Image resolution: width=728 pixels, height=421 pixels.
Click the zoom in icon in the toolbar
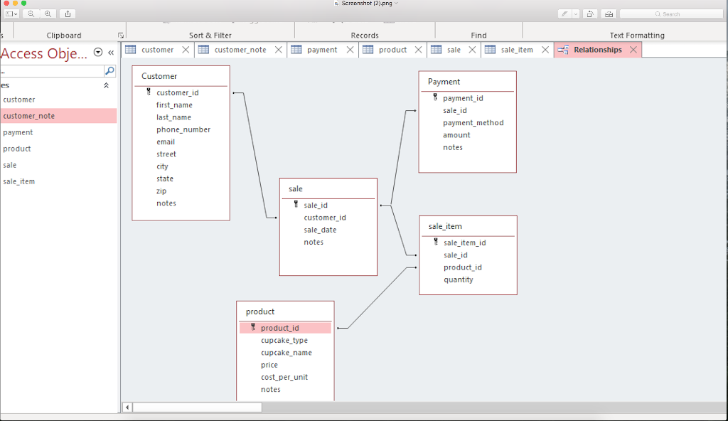[48, 14]
